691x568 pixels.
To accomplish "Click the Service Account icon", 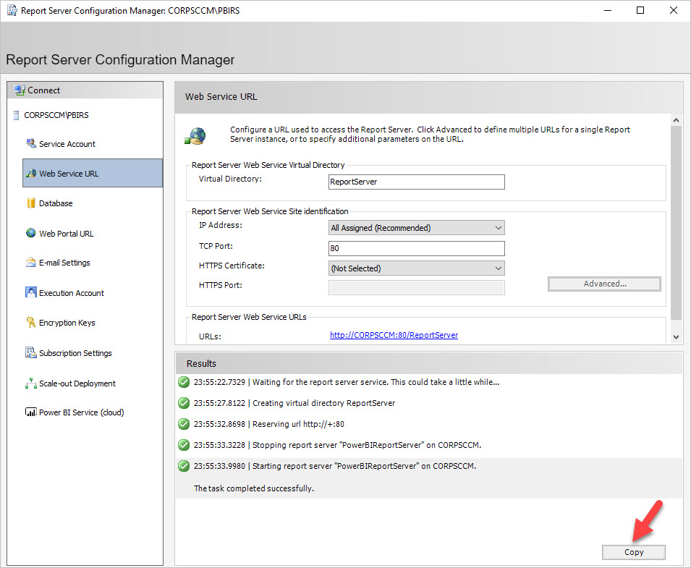I will (x=31, y=144).
